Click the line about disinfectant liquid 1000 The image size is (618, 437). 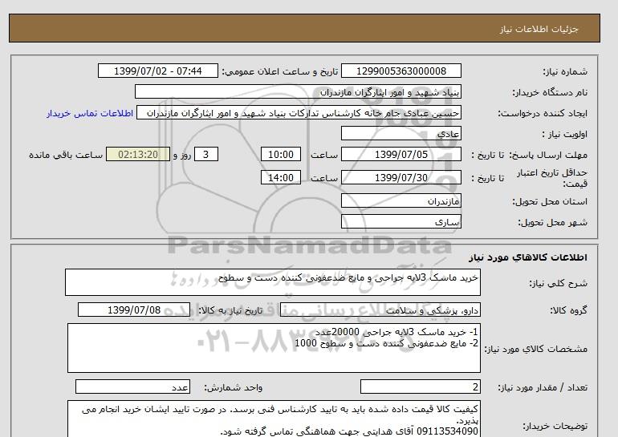tap(386, 343)
